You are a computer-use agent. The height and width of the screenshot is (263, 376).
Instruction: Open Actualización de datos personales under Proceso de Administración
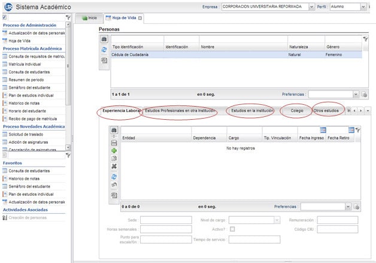point(34,33)
